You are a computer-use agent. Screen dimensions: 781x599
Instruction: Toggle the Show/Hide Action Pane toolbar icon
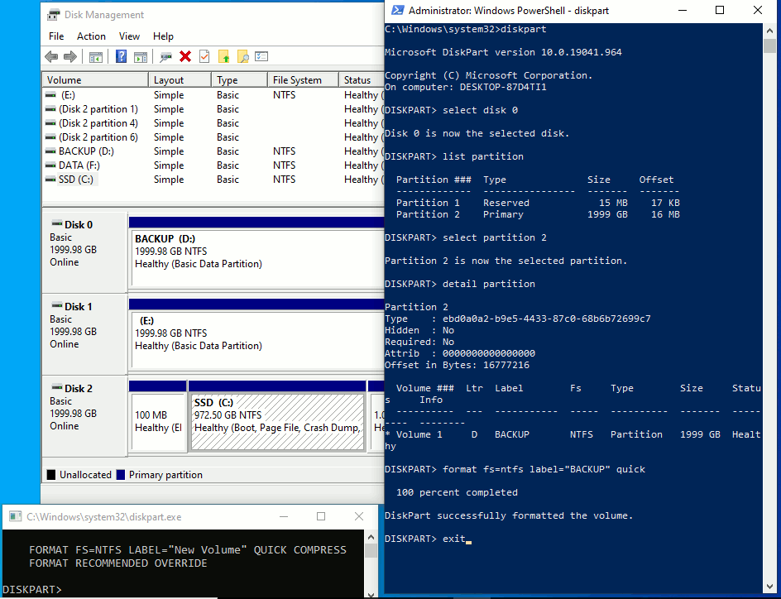(141, 57)
